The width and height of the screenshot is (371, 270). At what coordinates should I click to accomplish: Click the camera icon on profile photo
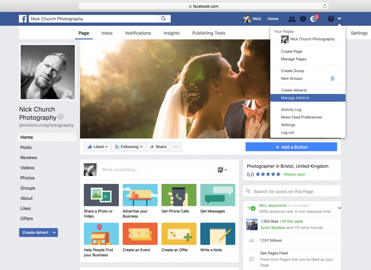pos(68,93)
